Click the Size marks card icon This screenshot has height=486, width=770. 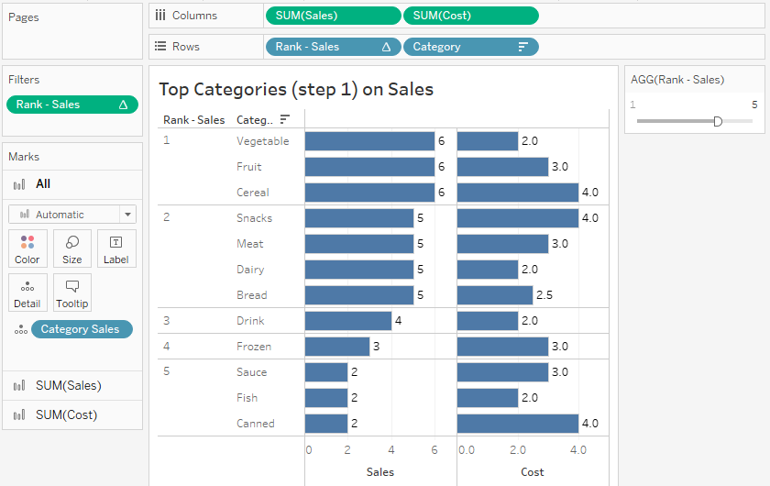coord(72,243)
